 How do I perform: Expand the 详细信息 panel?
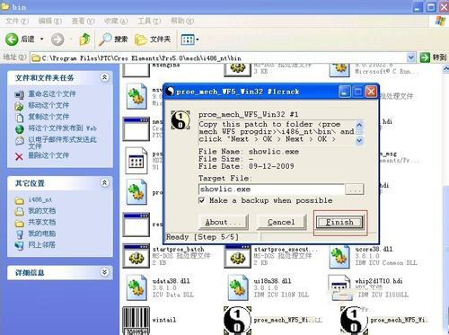pos(104,272)
